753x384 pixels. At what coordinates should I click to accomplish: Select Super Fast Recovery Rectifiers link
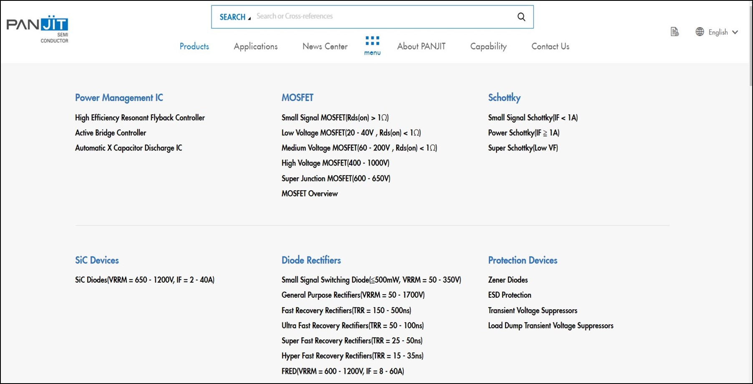pyautogui.click(x=352, y=341)
